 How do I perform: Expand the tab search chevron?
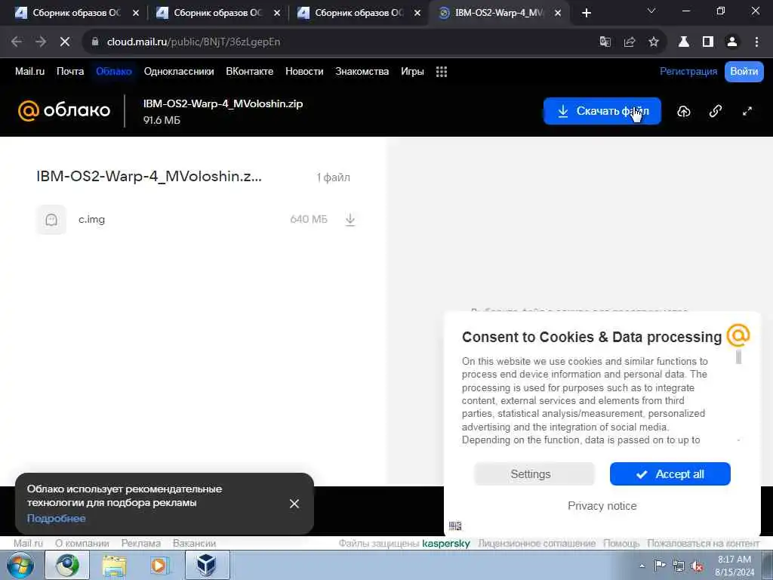(x=651, y=11)
